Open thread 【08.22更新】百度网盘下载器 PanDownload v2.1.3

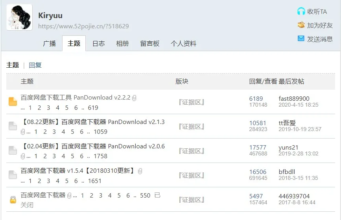(93, 122)
